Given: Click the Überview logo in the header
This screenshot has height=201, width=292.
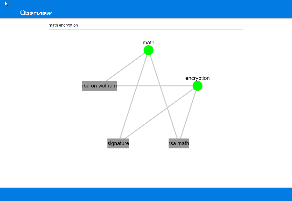Looking at the screenshot, I should tap(36, 13).
